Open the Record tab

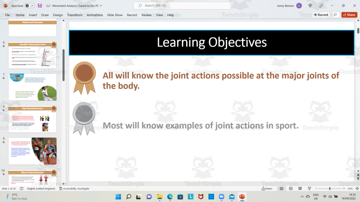[132, 15]
